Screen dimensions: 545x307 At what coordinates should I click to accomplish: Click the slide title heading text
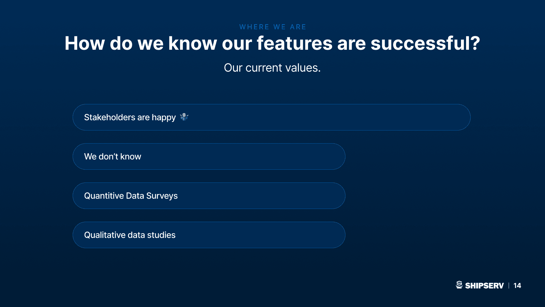[x=272, y=43]
